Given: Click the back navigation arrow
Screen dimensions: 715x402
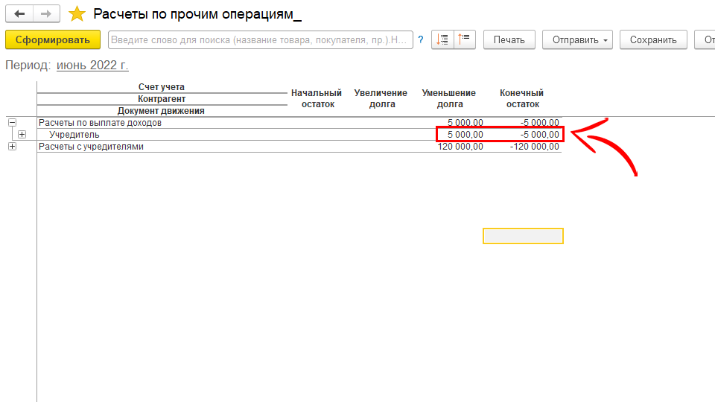Looking at the screenshot, I should (19, 13).
